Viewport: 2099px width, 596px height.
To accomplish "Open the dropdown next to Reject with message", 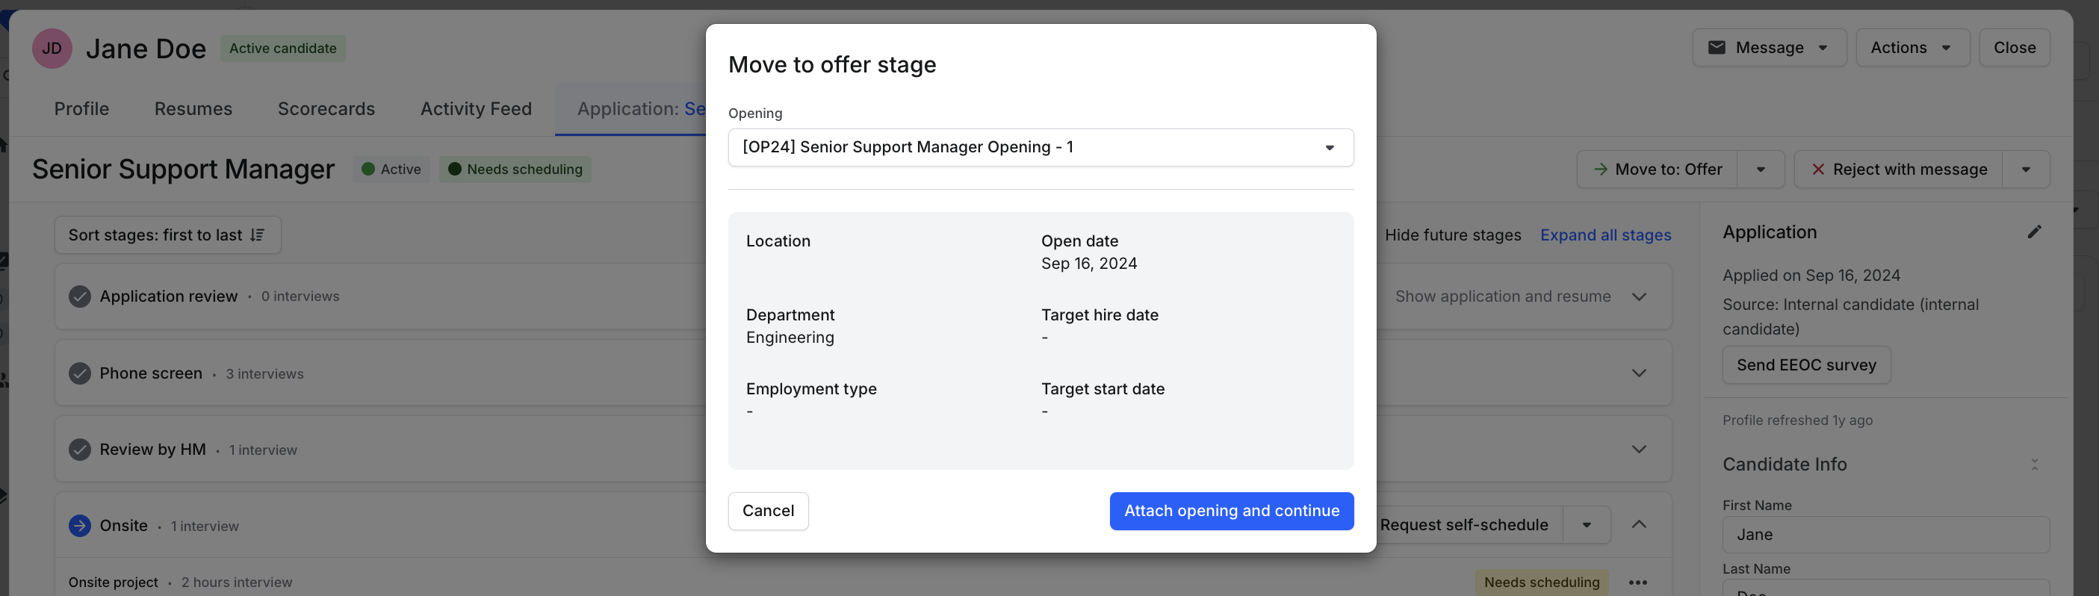I will point(2026,170).
